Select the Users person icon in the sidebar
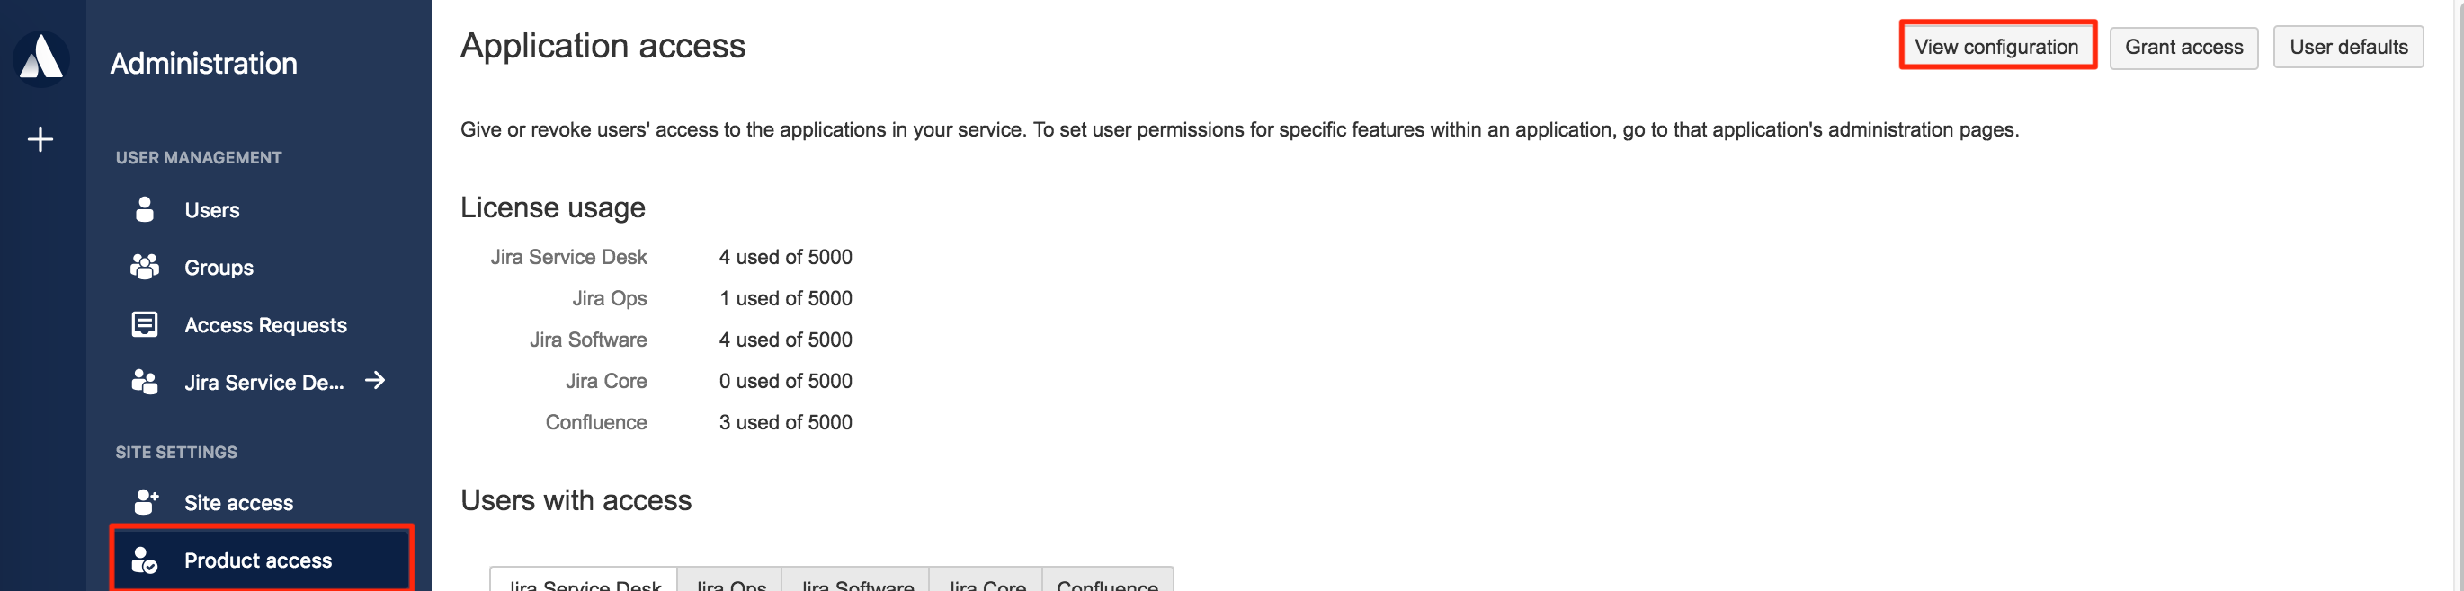This screenshot has height=591, width=2464. pos(145,209)
